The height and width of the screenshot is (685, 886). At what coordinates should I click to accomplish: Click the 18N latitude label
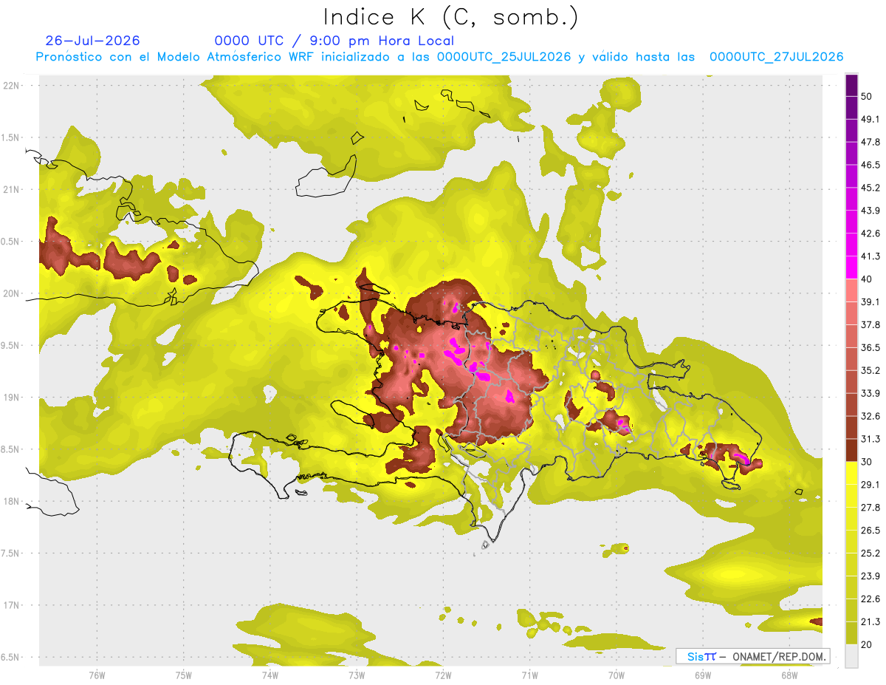click(x=12, y=501)
